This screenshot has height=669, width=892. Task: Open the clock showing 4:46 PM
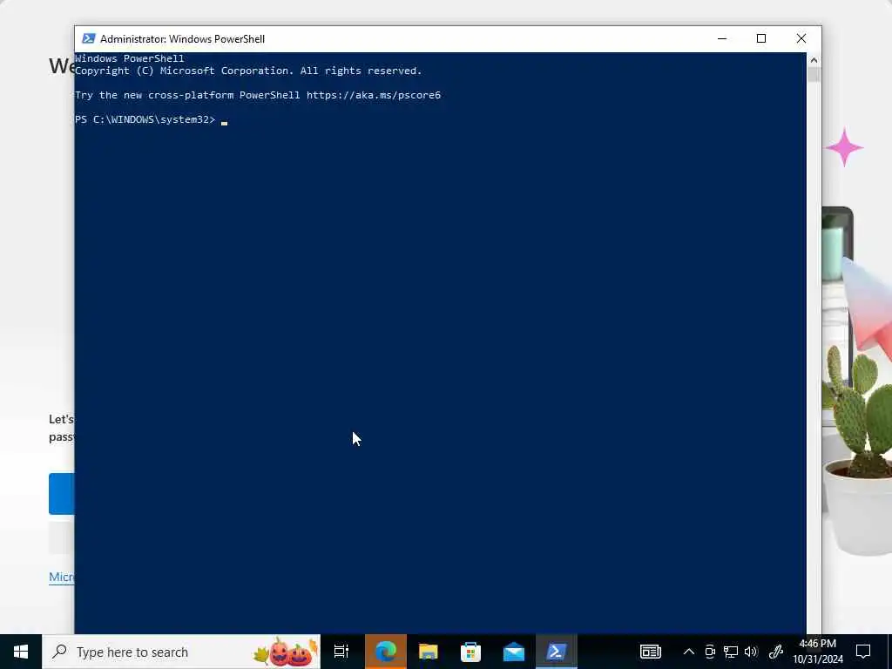pyautogui.click(x=818, y=652)
